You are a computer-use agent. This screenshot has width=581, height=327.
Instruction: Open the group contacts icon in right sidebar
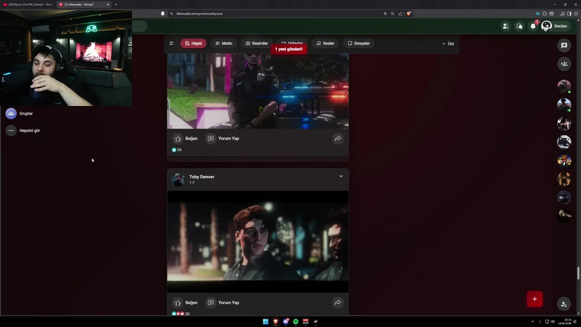(564, 64)
